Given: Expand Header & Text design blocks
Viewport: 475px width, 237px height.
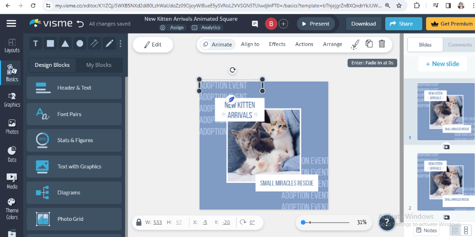Looking at the screenshot, I should (74, 88).
